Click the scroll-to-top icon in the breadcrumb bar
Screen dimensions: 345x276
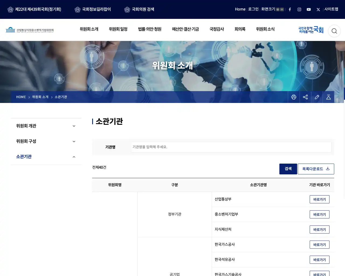point(329,97)
